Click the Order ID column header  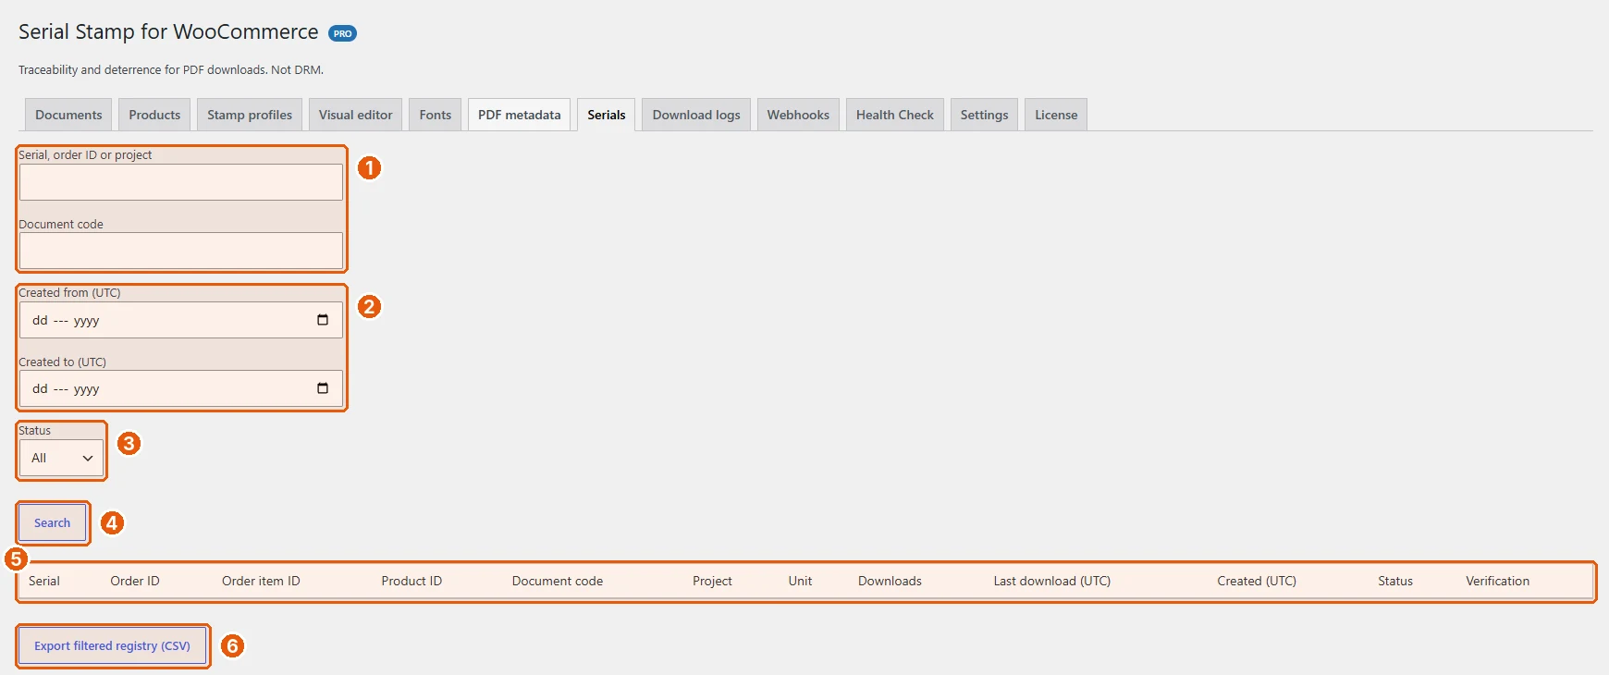pos(135,581)
